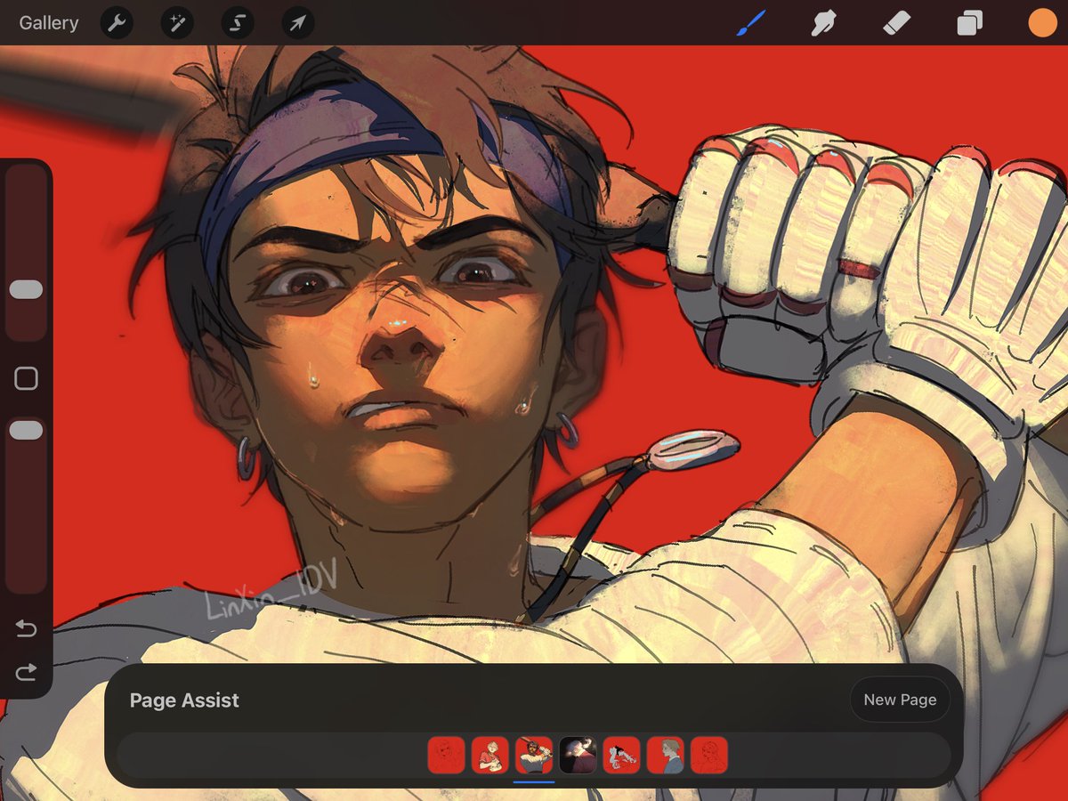Open the Gallery

click(x=48, y=23)
